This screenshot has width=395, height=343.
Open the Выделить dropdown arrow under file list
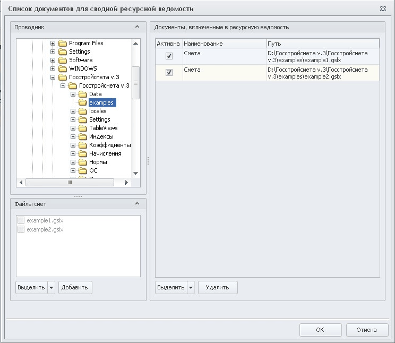[x=51, y=287]
